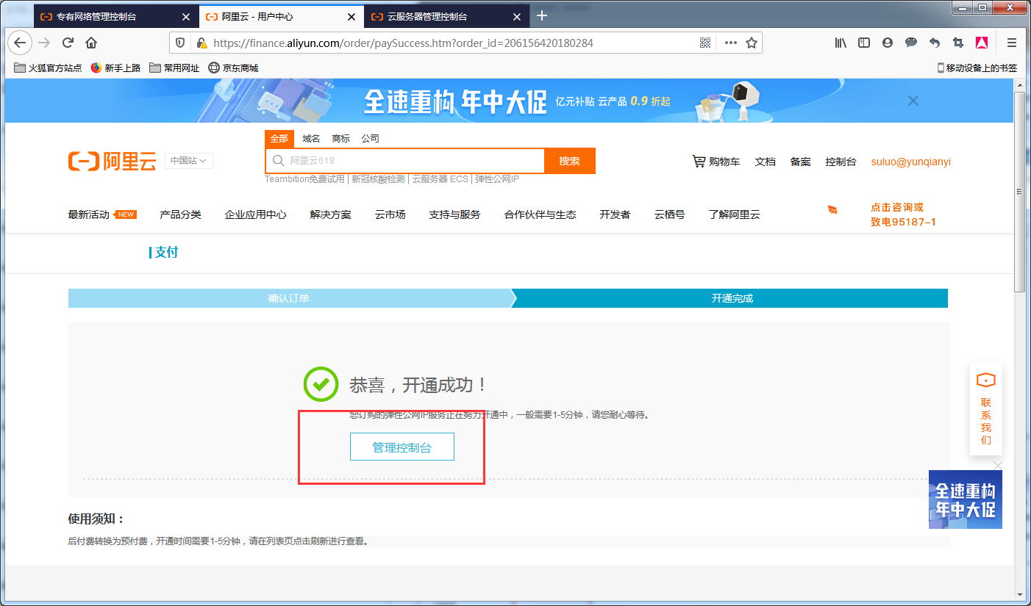This screenshot has width=1031, height=606.
Task: Click the 开通完成 progress step
Action: (730, 298)
